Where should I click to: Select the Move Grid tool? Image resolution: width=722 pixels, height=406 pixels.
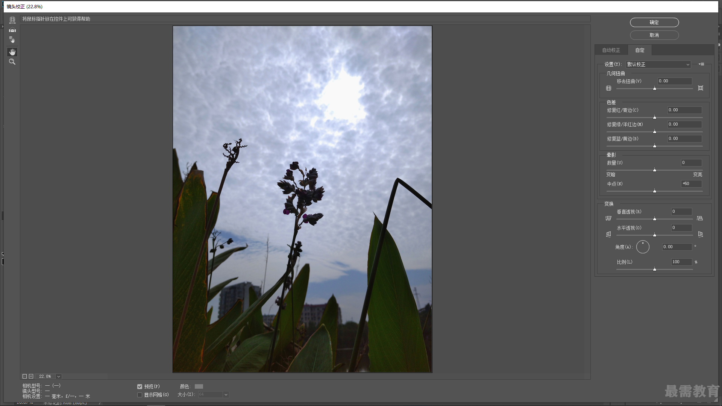[x=12, y=40]
